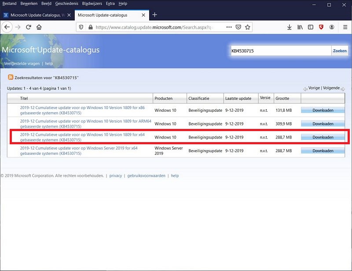Download the x86 update
This screenshot has height=271, width=352.
click(x=323, y=110)
